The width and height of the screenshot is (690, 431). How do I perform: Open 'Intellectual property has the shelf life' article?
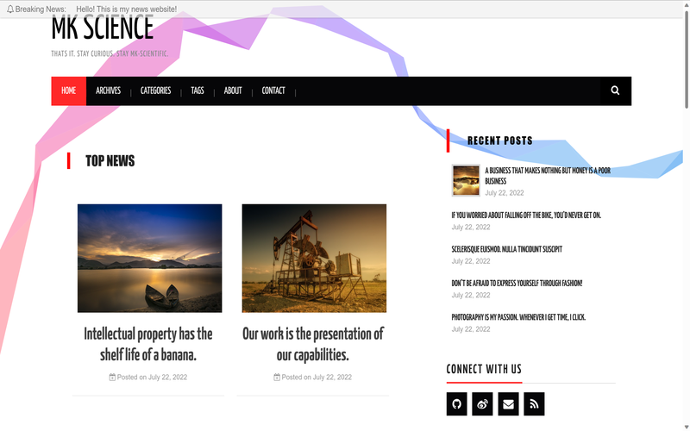[x=147, y=344]
